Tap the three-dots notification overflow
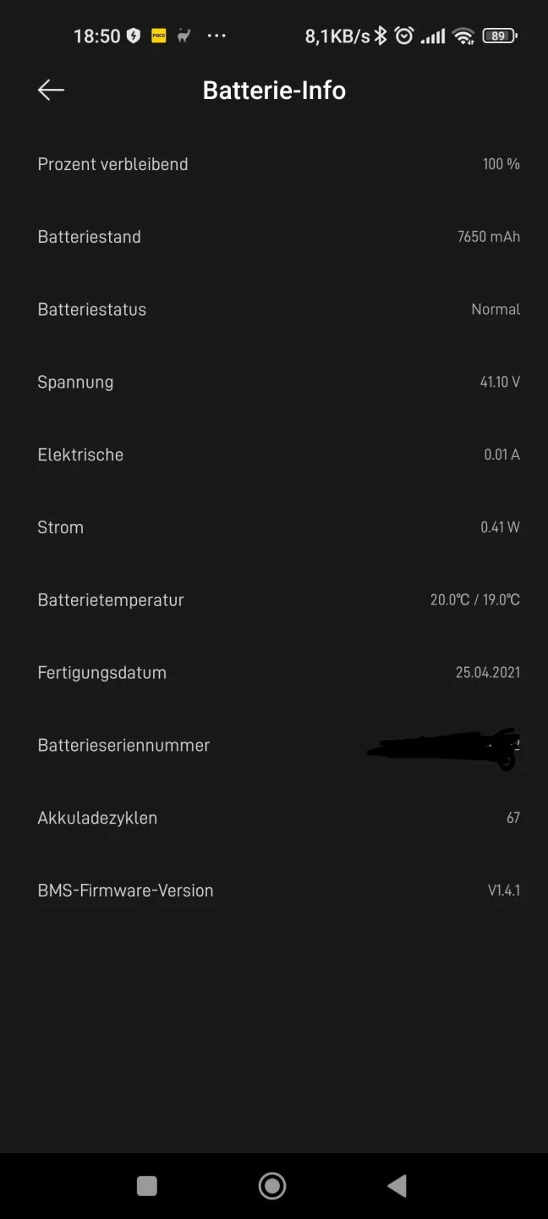The height and width of the screenshot is (1219, 548). [216, 36]
